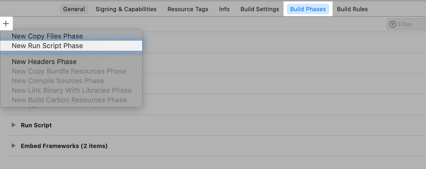The width and height of the screenshot is (426, 169).
Task: Expand the Embed Frameworks section
Action: pyautogui.click(x=14, y=146)
